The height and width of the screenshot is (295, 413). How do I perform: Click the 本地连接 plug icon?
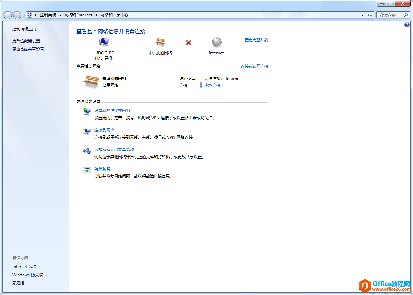201,85
